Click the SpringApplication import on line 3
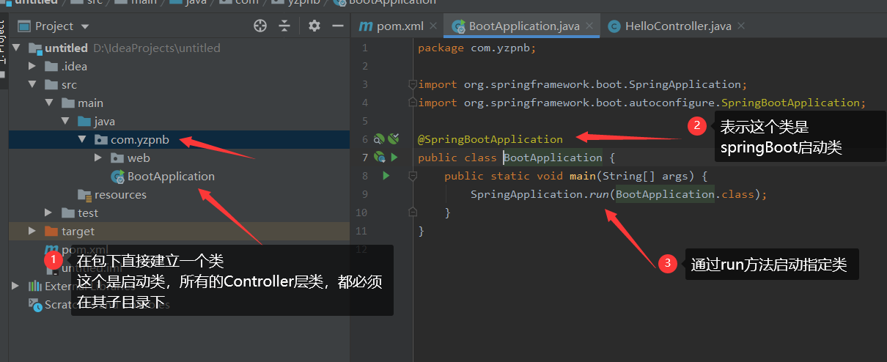 click(x=582, y=84)
